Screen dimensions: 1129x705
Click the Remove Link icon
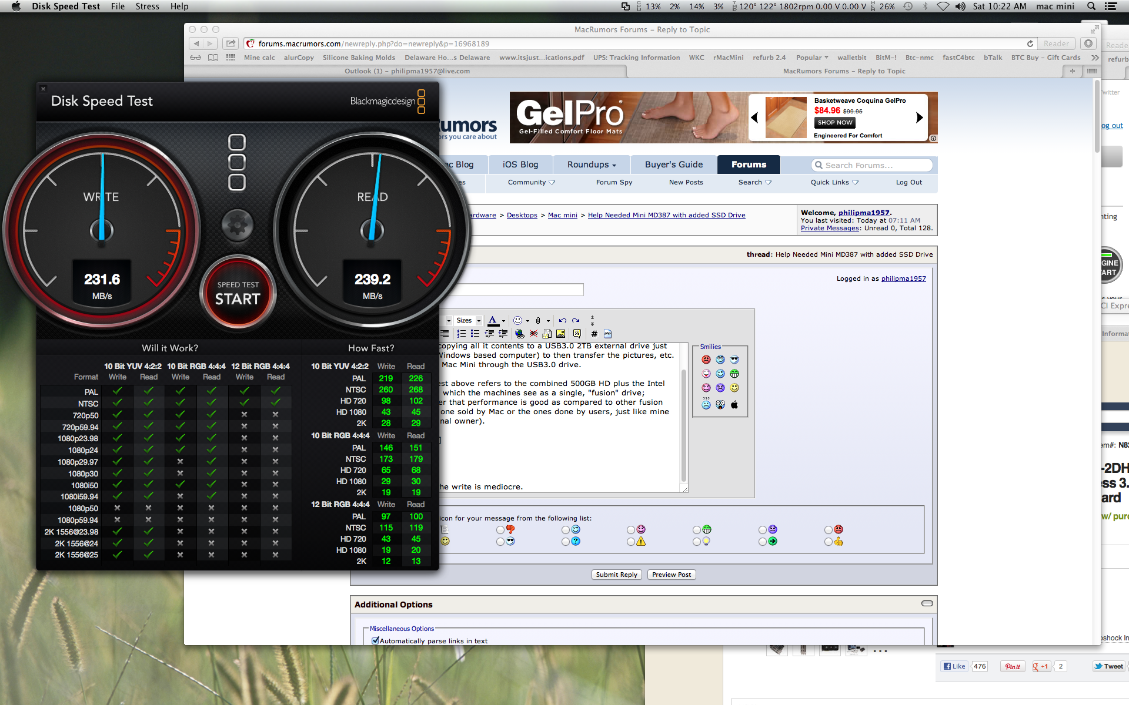point(533,334)
